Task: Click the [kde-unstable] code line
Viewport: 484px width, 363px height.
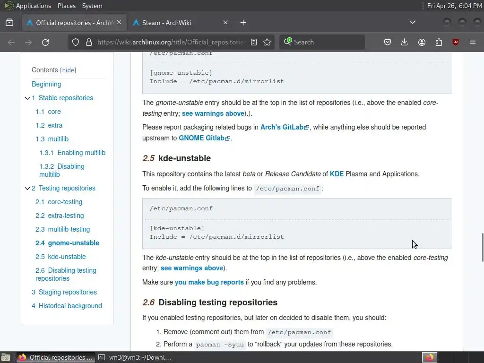Action: click(177, 228)
